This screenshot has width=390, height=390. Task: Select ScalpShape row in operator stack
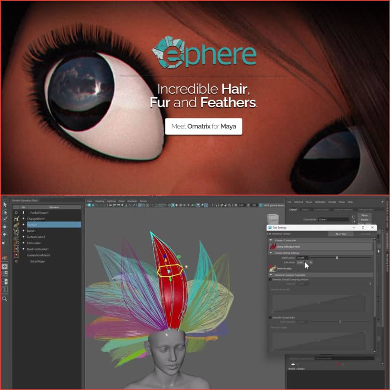(47, 261)
